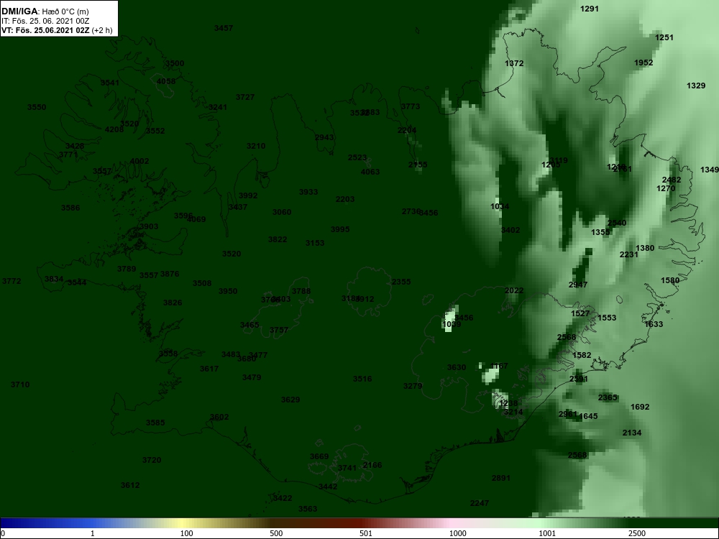Select the 1692 map value
The width and height of the screenshot is (719, 539).
pyautogui.click(x=640, y=407)
